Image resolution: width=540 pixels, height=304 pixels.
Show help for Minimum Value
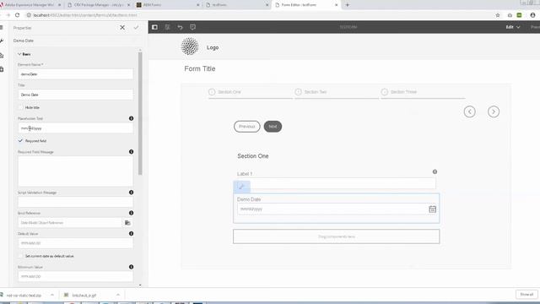132,267
